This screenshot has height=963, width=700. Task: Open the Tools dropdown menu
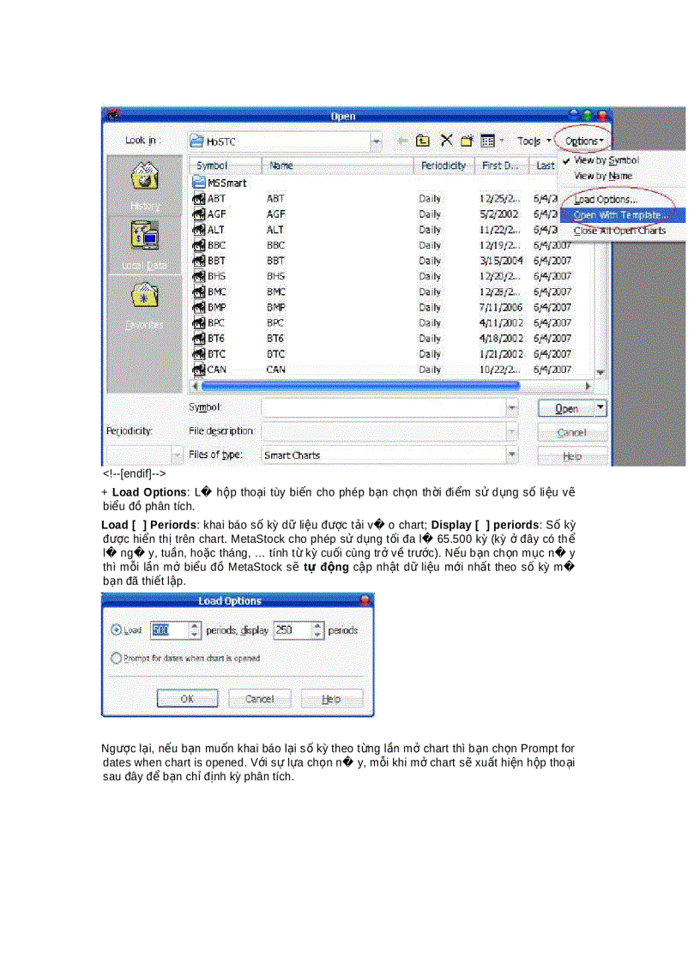pyautogui.click(x=530, y=141)
